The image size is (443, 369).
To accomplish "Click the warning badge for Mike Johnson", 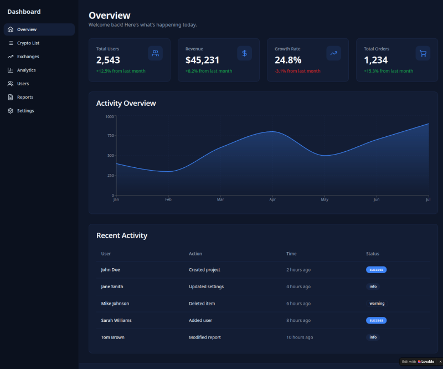I will point(377,304).
